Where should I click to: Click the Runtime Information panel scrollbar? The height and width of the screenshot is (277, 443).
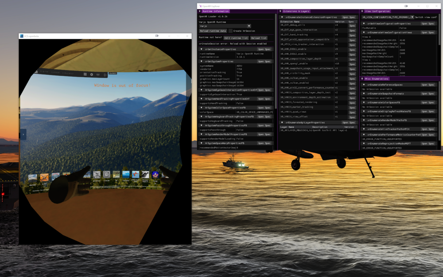pos(276,61)
